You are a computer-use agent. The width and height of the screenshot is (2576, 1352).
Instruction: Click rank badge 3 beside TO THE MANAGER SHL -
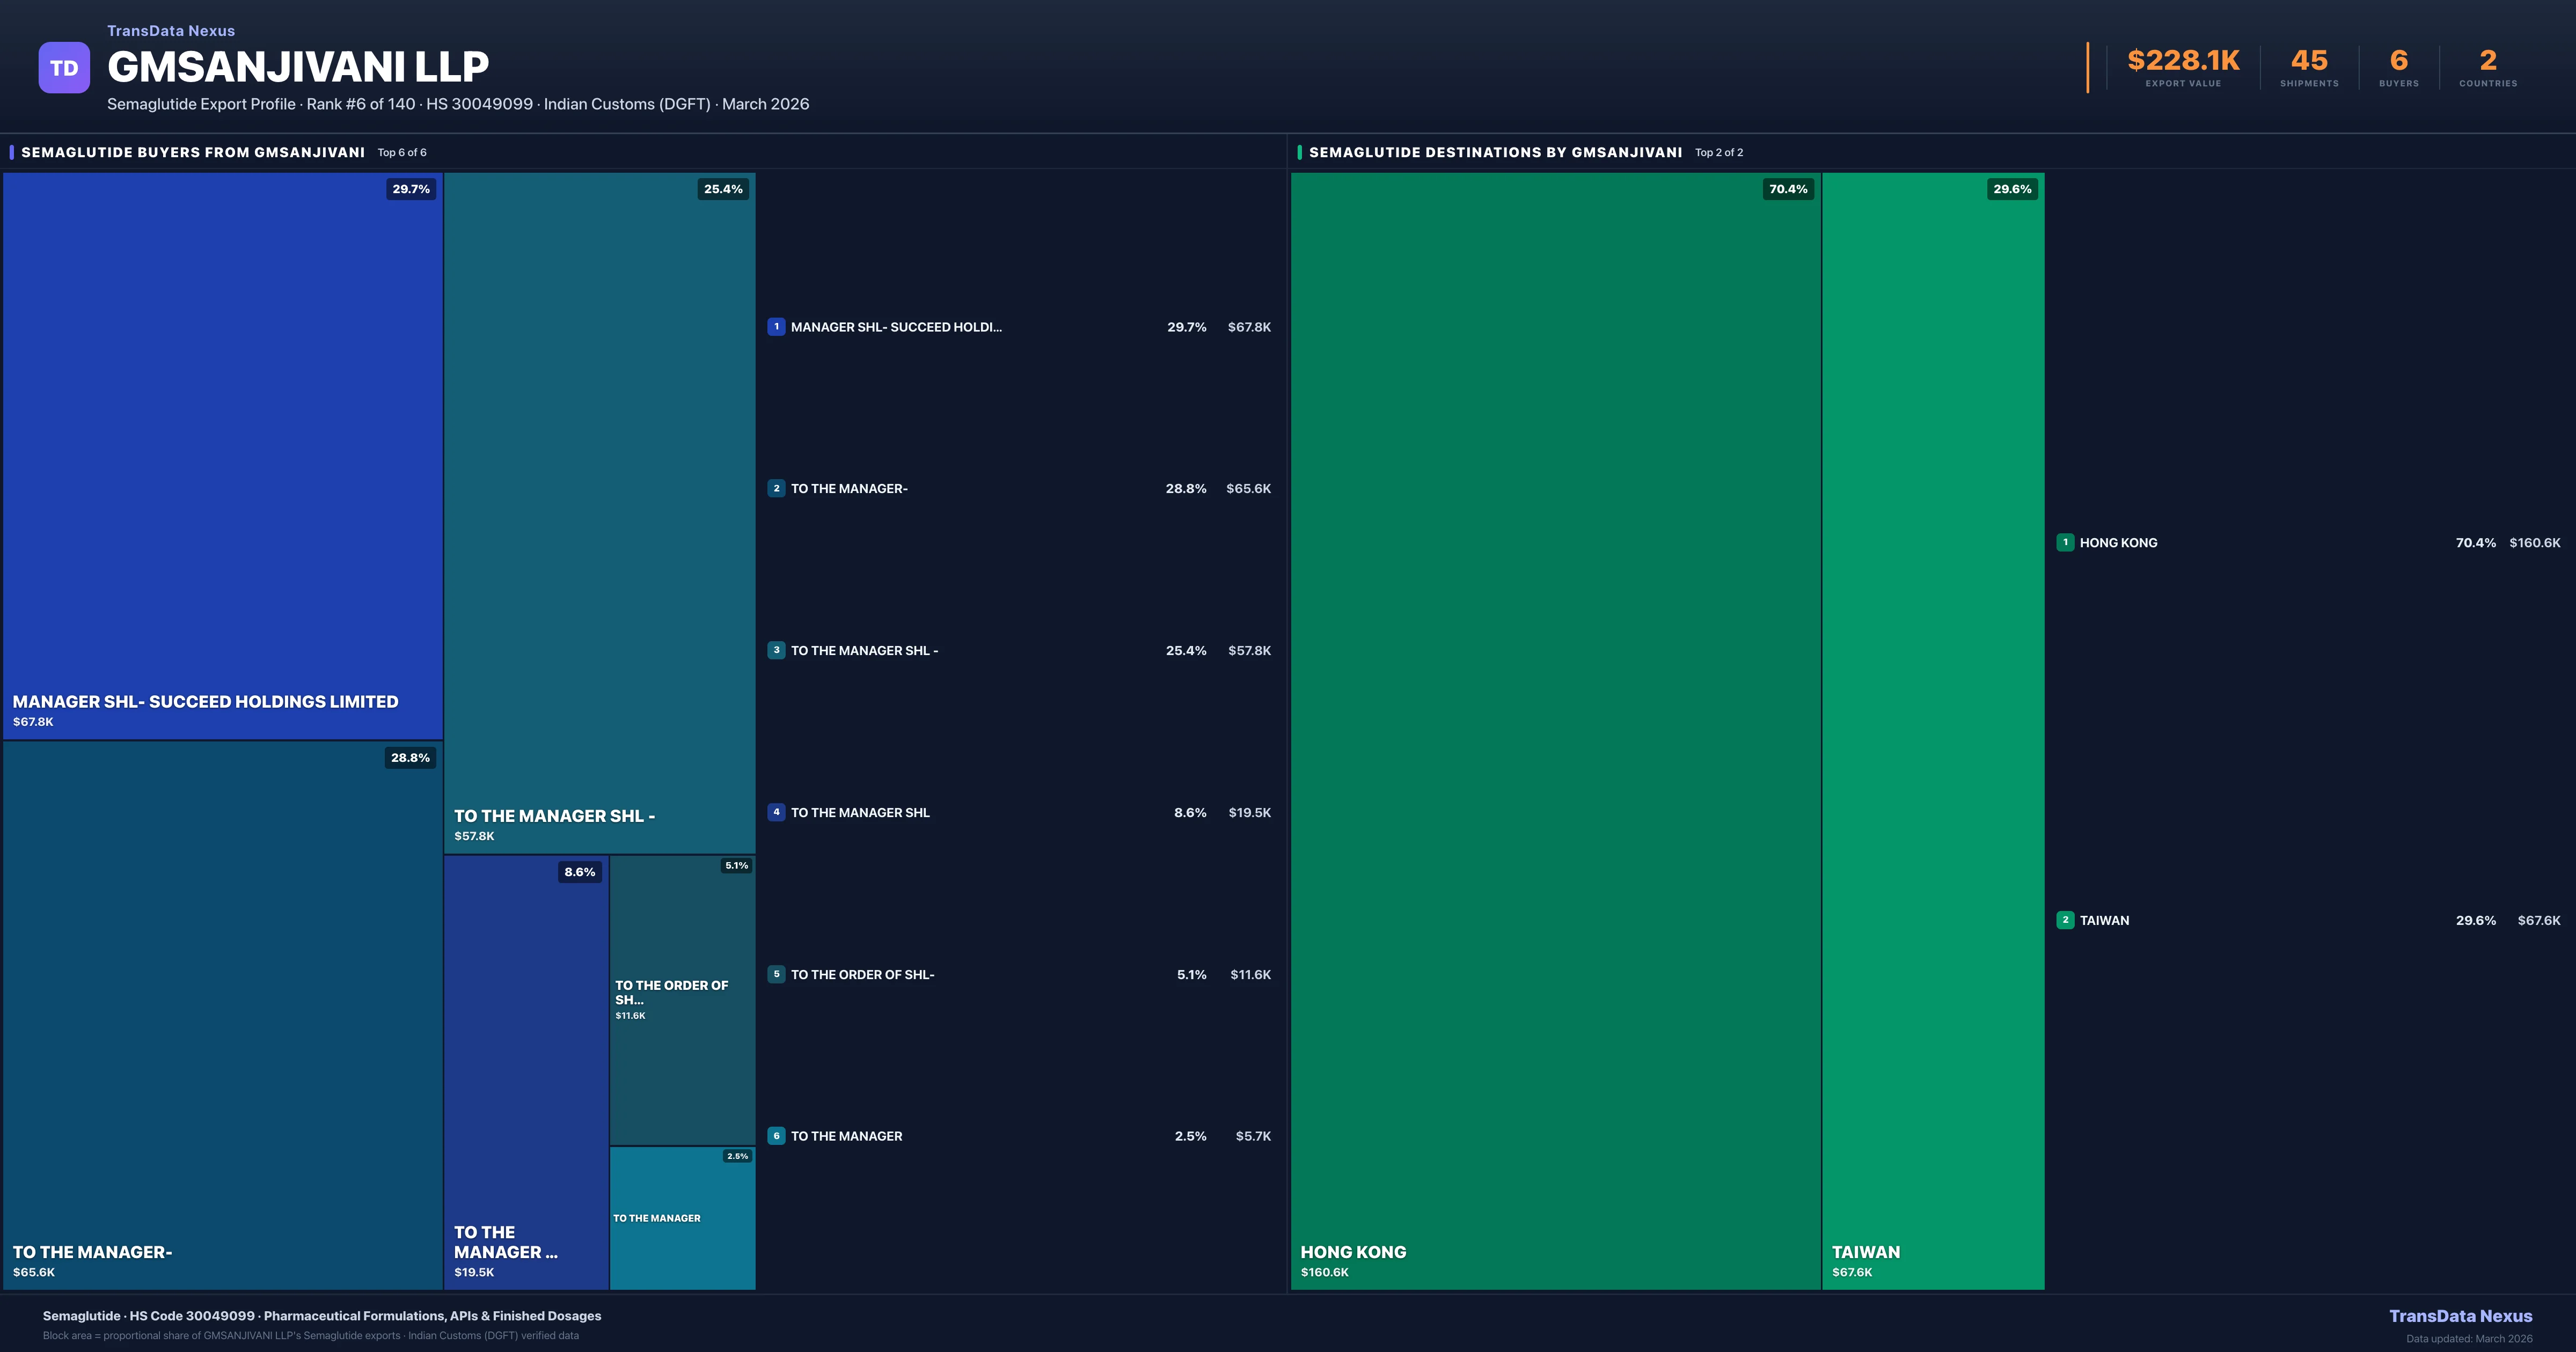pyautogui.click(x=776, y=651)
